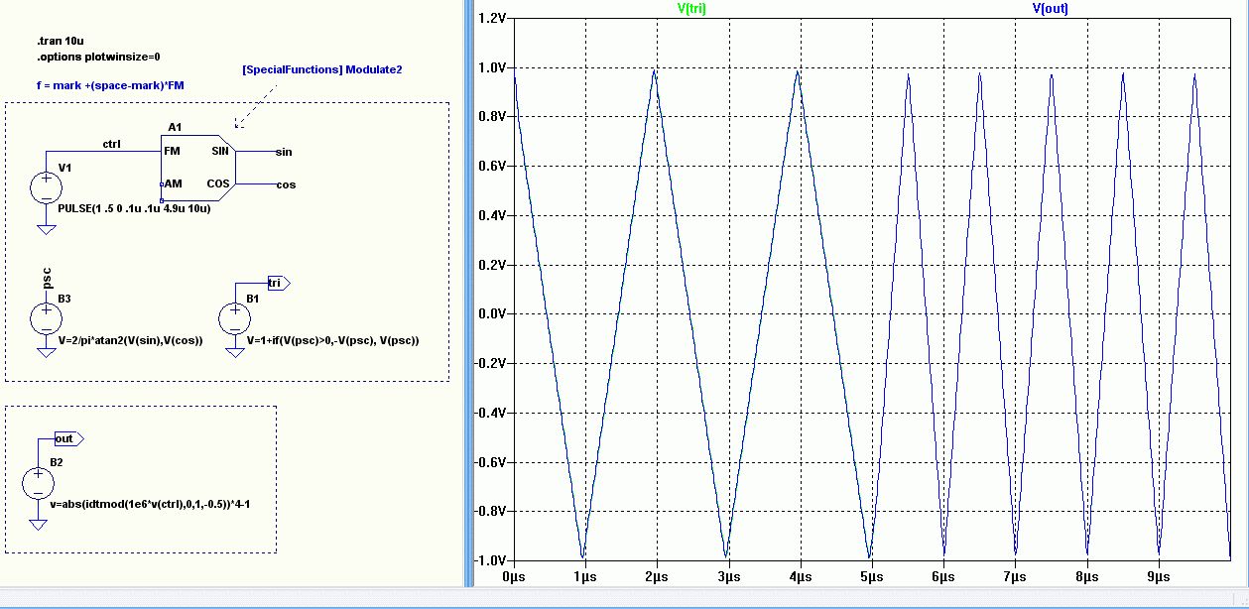Click the out output net flag
The width and height of the screenshot is (1249, 609).
coord(68,438)
